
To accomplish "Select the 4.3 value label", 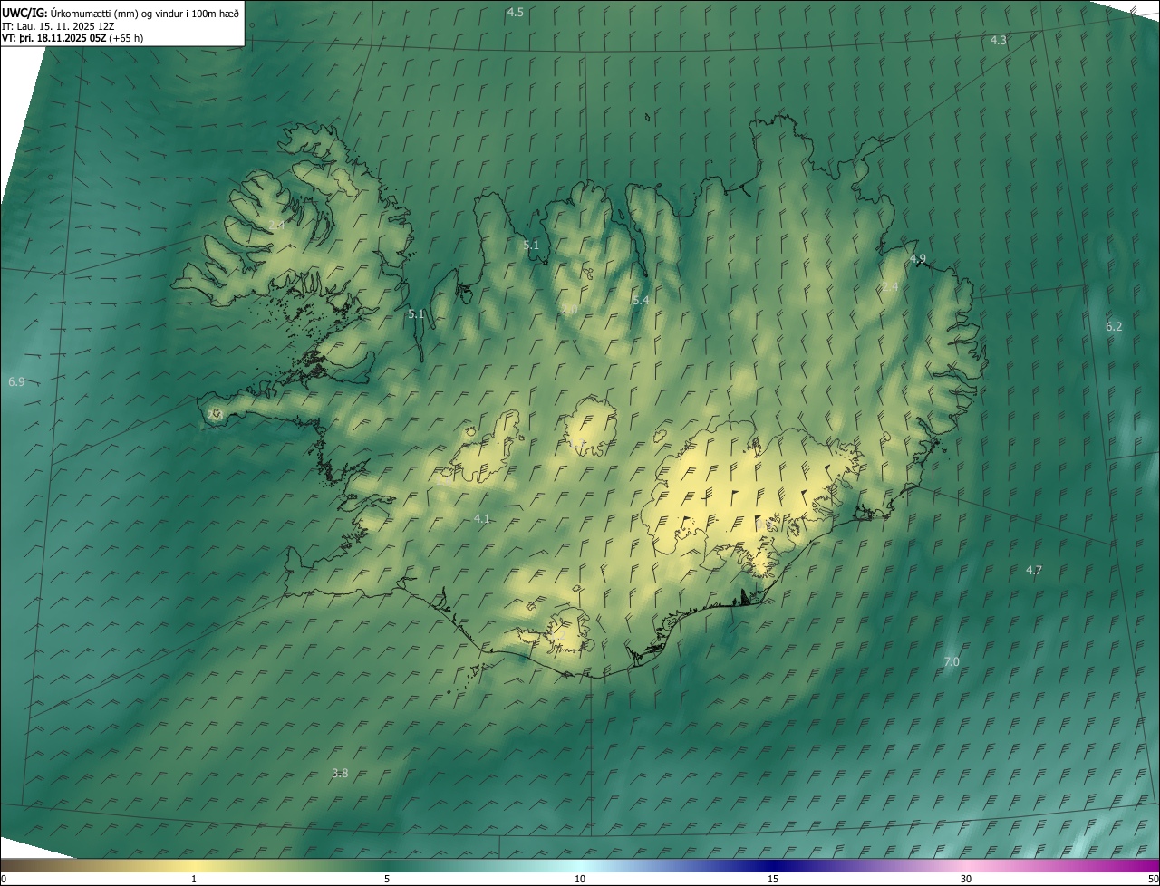I will (998, 41).
